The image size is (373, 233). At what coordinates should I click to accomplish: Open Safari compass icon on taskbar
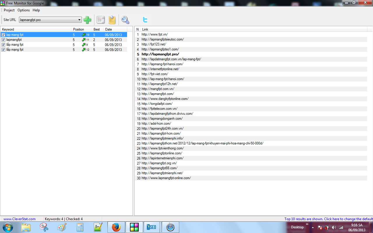click(x=170, y=227)
